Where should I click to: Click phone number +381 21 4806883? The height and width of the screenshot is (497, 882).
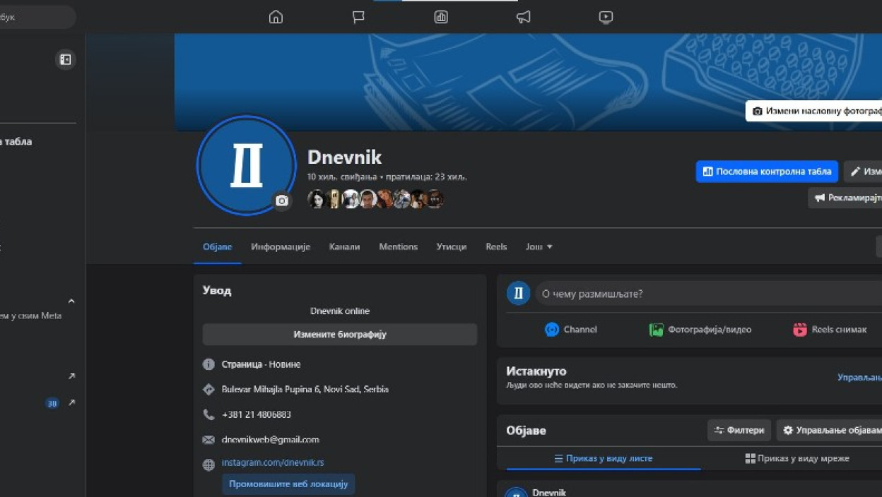[257, 414]
